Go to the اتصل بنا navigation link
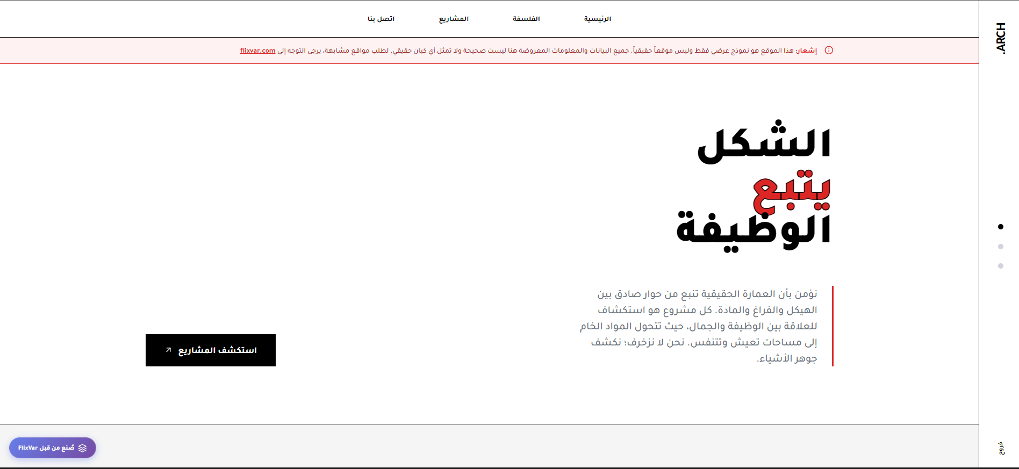Image resolution: width=1019 pixels, height=469 pixels. (x=381, y=19)
